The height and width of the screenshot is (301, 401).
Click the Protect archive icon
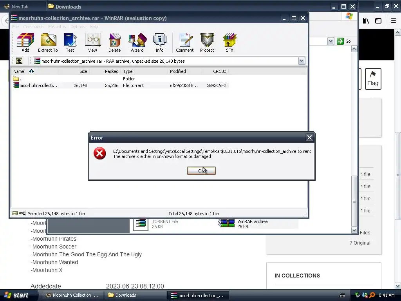click(x=207, y=43)
